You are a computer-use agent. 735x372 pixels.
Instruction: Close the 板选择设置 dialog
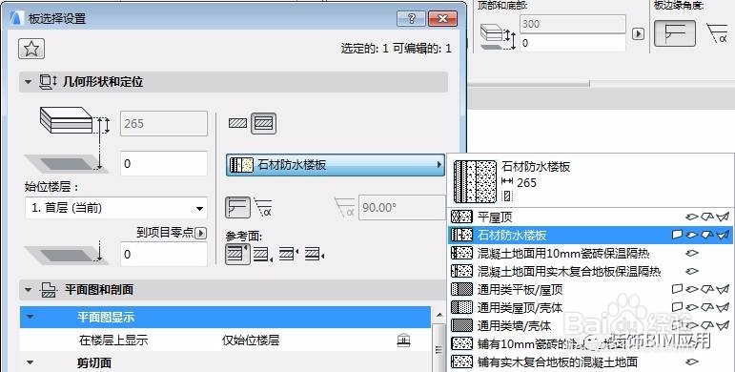[441, 18]
